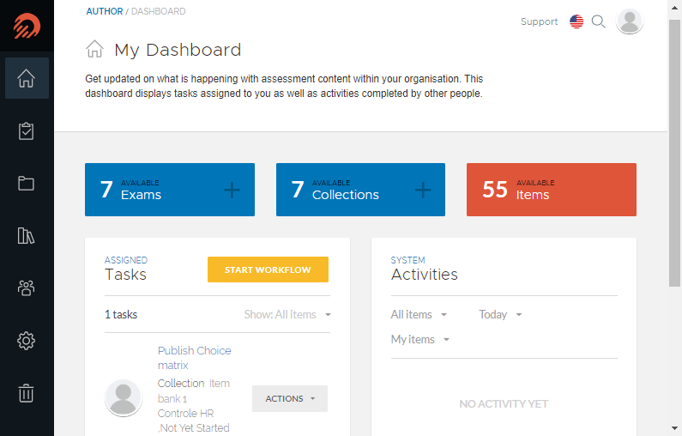
Task: Expand the Show: All items dropdown
Action: coord(287,315)
